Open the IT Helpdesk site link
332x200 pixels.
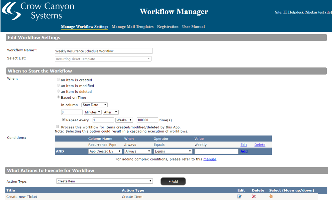click(x=307, y=12)
